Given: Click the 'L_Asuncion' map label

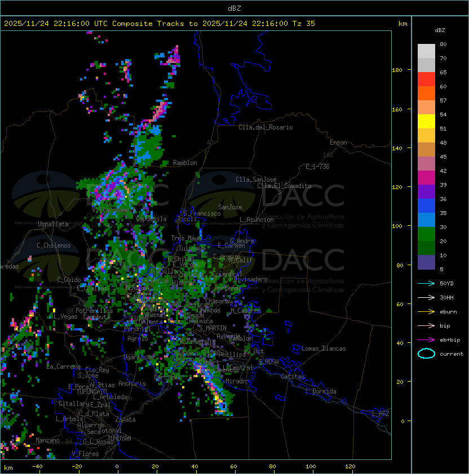Looking at the screenshot, I should pos(256,220).
